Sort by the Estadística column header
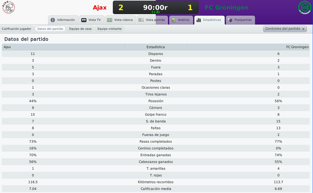The image size is (313, 193). pos(156,47)
